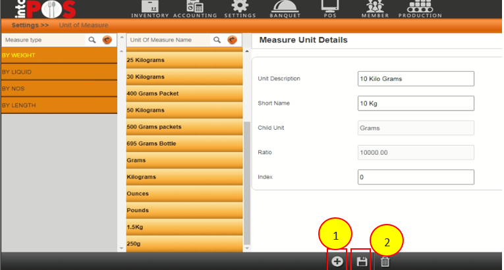Click the save floppy disk icon
This screenshot has height=270, width=504.
pyautogui.click(x=362, y=261)
